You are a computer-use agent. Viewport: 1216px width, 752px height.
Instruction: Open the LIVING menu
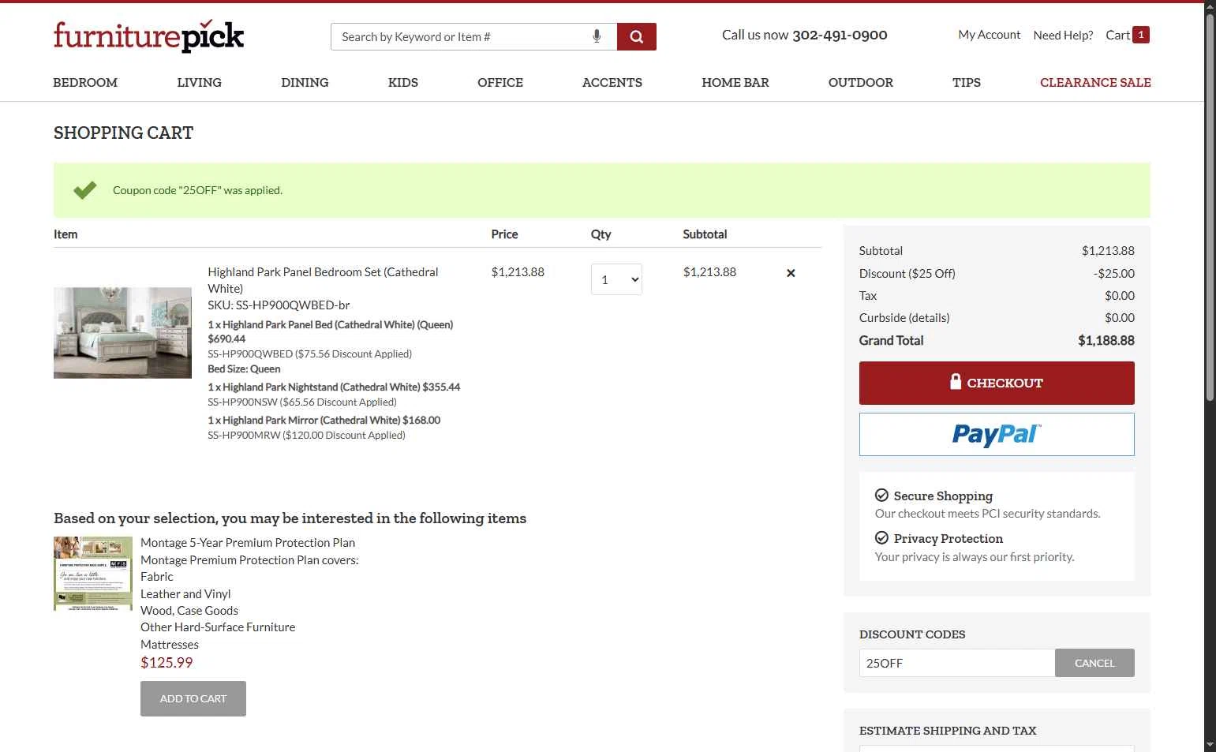click(x=199, y=82)
